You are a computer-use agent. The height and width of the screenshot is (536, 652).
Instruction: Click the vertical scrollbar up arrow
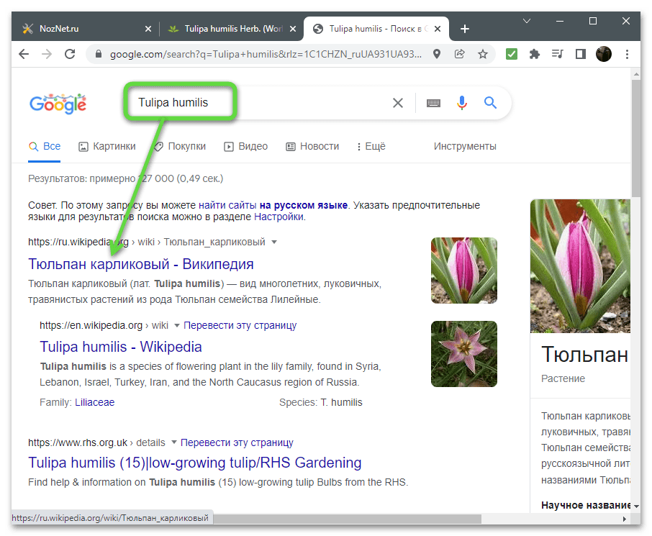pos(635,74)
